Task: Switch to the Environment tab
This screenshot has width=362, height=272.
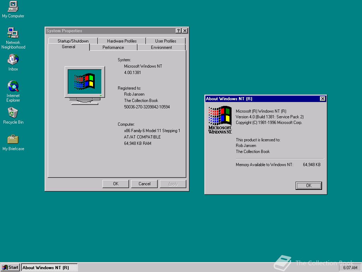Action: [161, 47]
